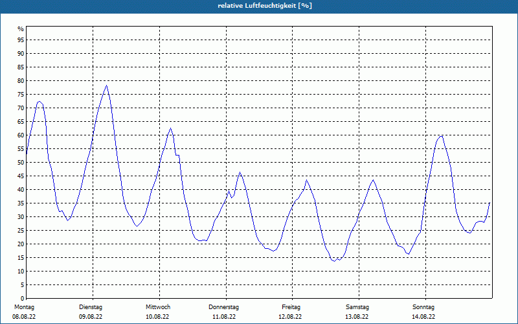Click the 'Montag' day label
The height and width of the screenshot is (324, 518).
tap(24, 307)
